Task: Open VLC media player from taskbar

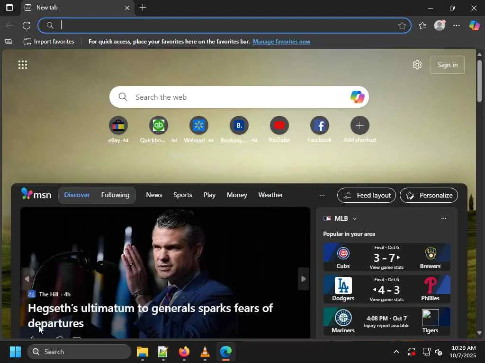Action: click(x=205, y=352)
